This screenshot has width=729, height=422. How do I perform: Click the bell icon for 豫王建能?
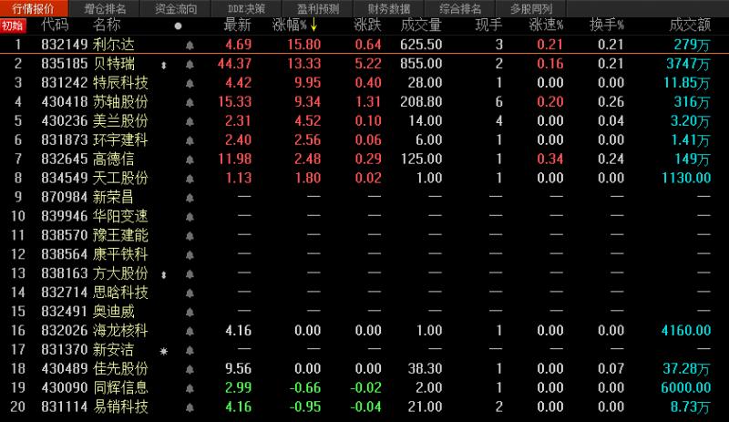(x=190, y=236)
